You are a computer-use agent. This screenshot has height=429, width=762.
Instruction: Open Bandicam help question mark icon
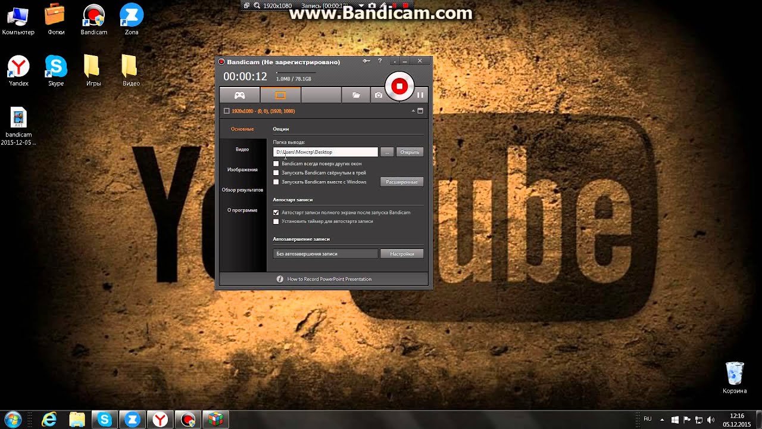point(380,61)
